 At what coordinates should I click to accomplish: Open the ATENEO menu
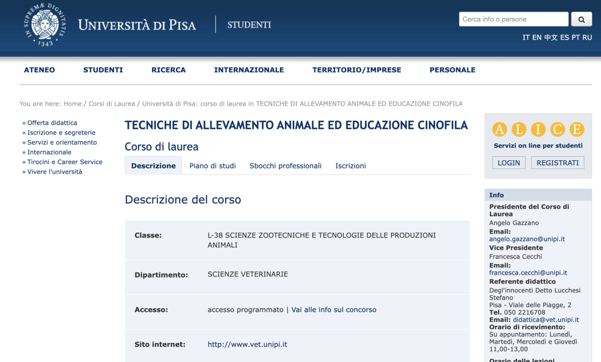pyautogui.click(x=39, y=70)
